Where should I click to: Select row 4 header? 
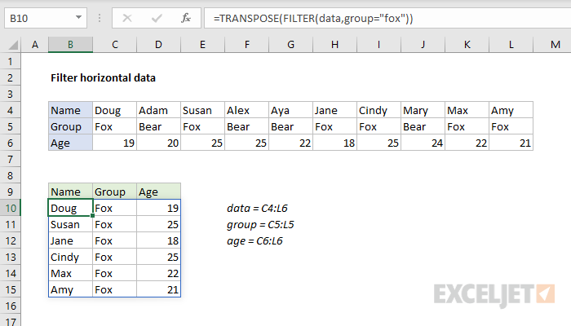(10, 110)
